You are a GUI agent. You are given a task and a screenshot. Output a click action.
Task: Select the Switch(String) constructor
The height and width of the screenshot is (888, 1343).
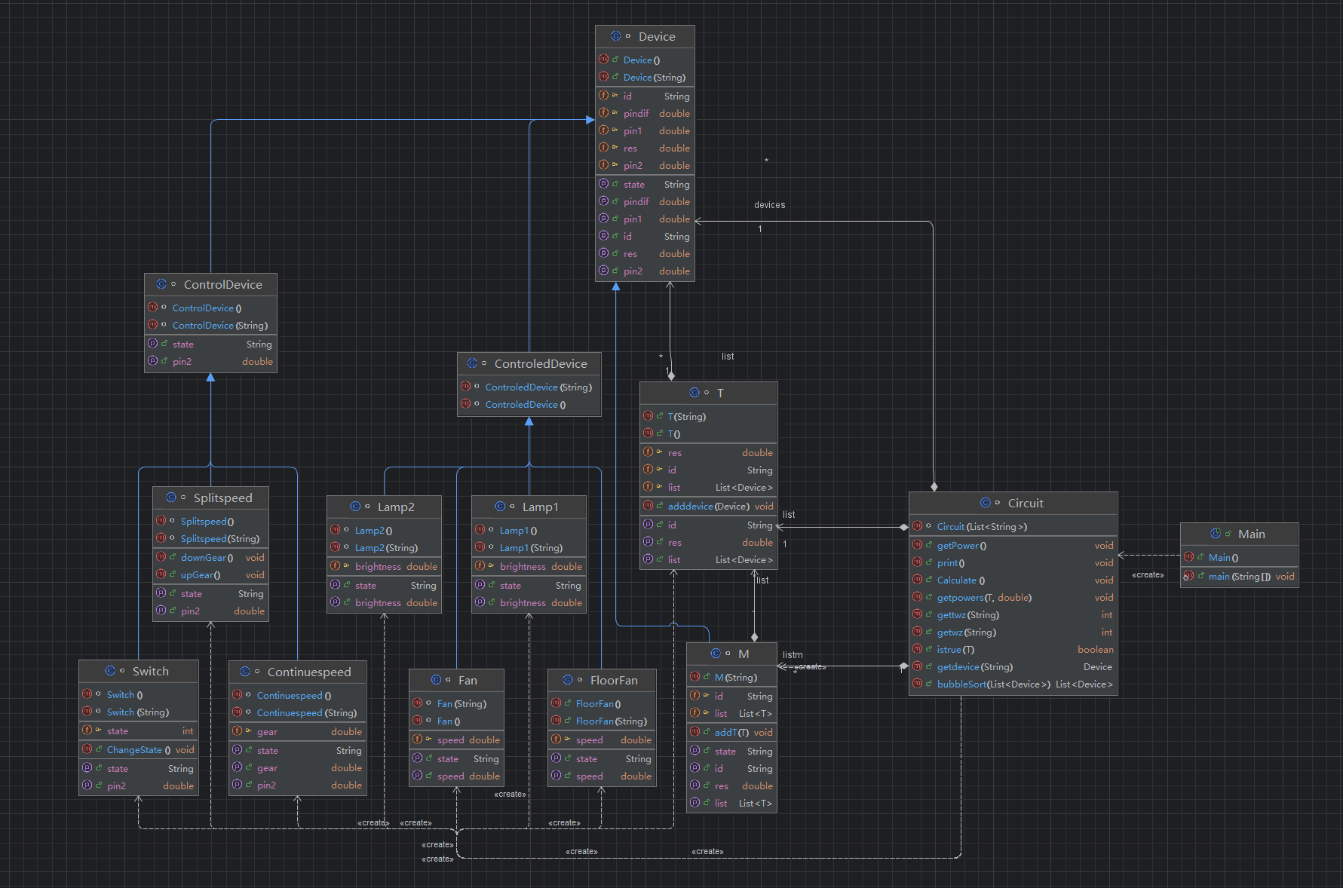tap(139, 712)
